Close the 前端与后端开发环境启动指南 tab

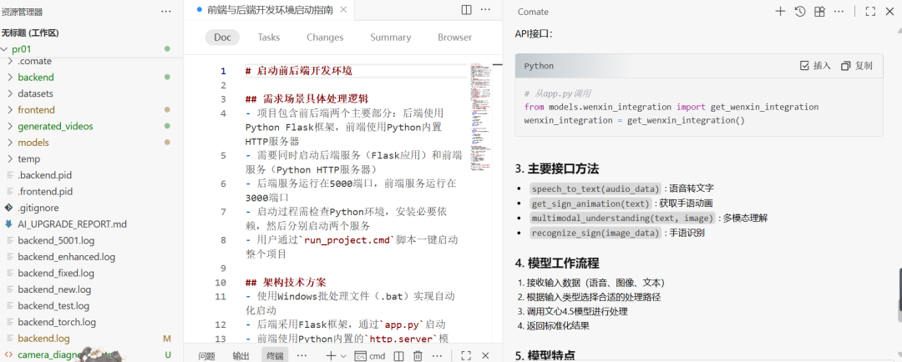[x=343, y=10]
